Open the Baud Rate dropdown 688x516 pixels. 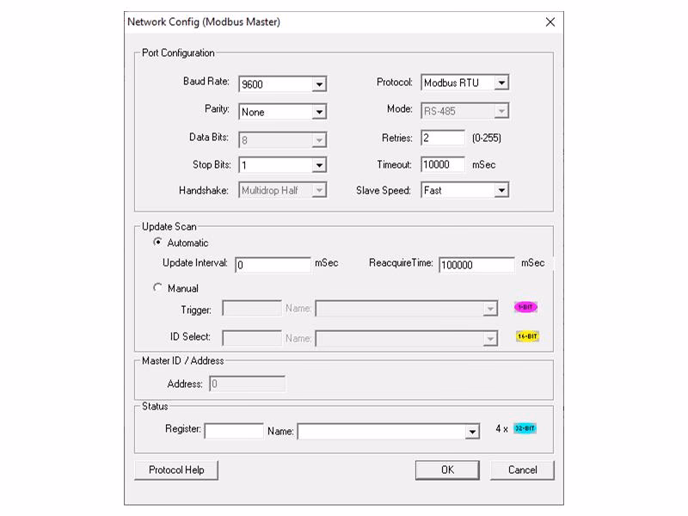click(319, 84)
